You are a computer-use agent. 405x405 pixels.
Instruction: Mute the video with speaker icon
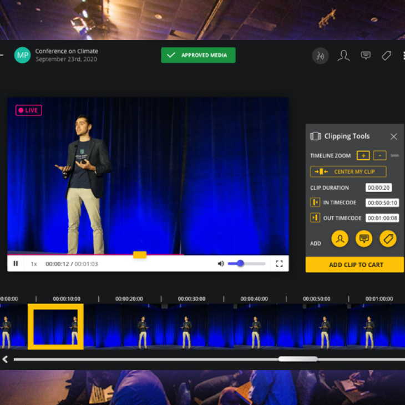[221, 264]
